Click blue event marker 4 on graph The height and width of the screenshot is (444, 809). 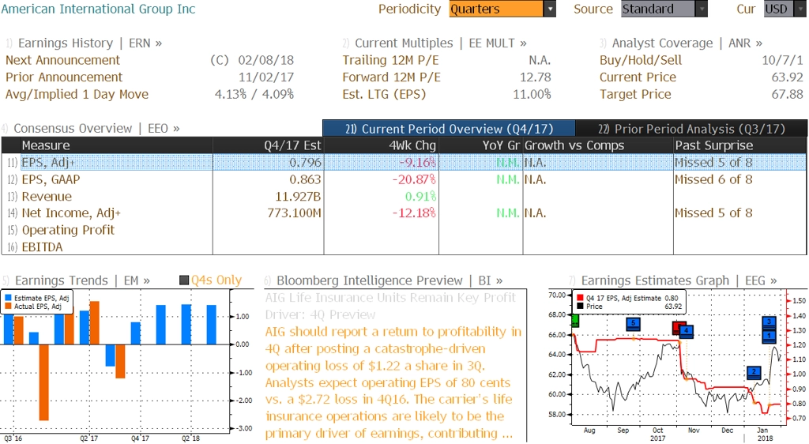687,331
